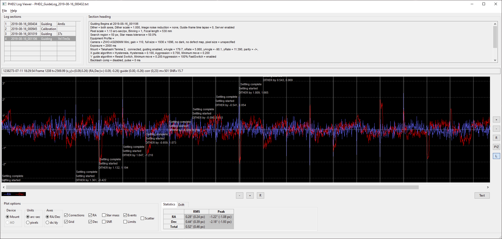
Task: Select log section 2019-08-16_000434
Action: click(40, 24)
